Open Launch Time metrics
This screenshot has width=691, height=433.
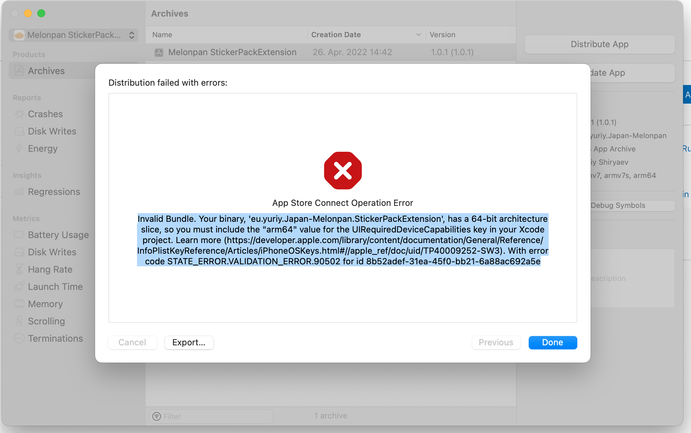point(55,287)
